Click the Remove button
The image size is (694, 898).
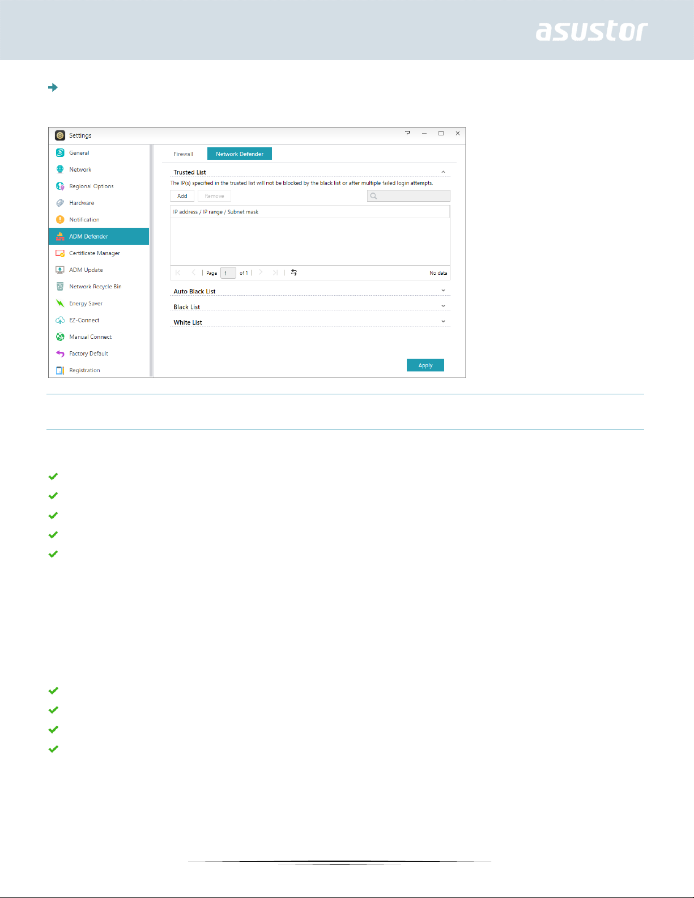click(214, 196)
